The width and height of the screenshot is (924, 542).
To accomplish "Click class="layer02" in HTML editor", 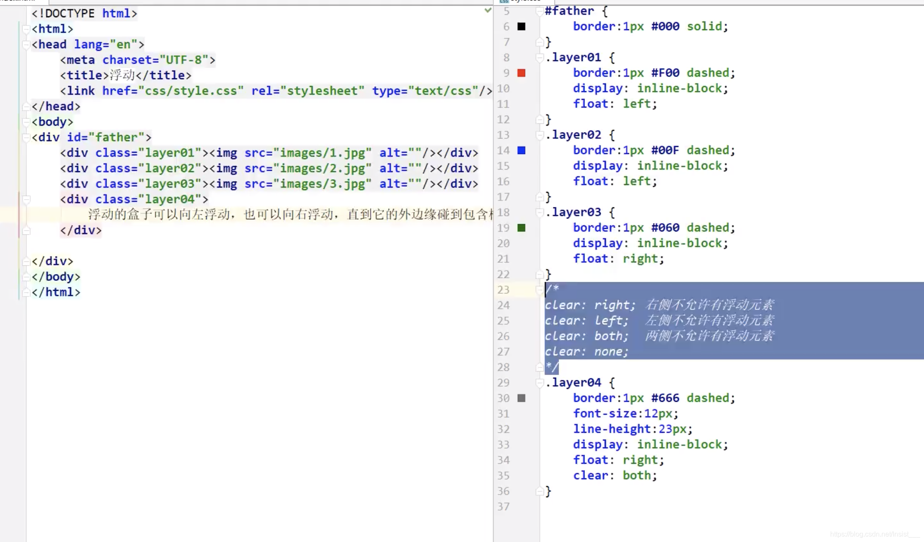I will pos(149,169).
